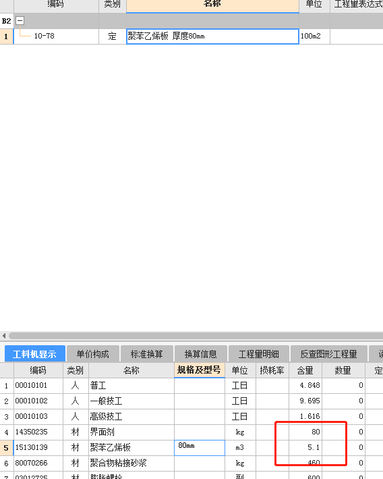The image size is (383, 479).
Task: Select material code 15130139
Action: (38, 448)
